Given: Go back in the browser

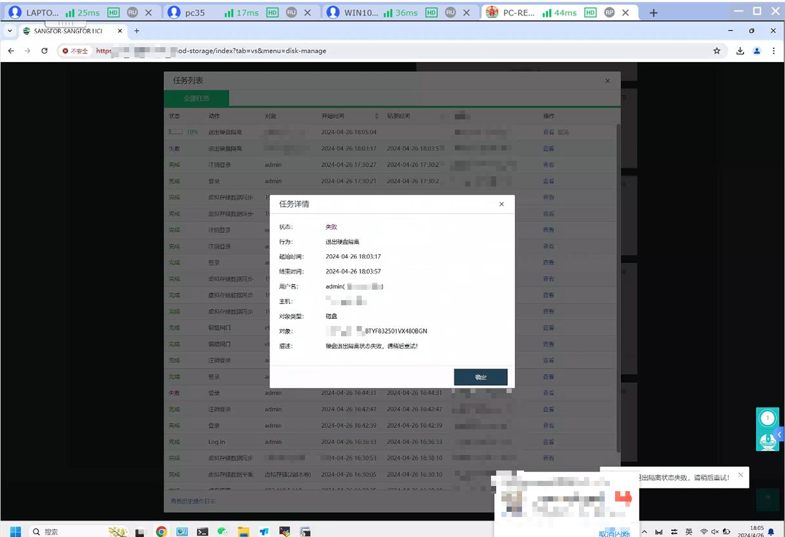Looking at the screenshot, I should click(11, 51).
